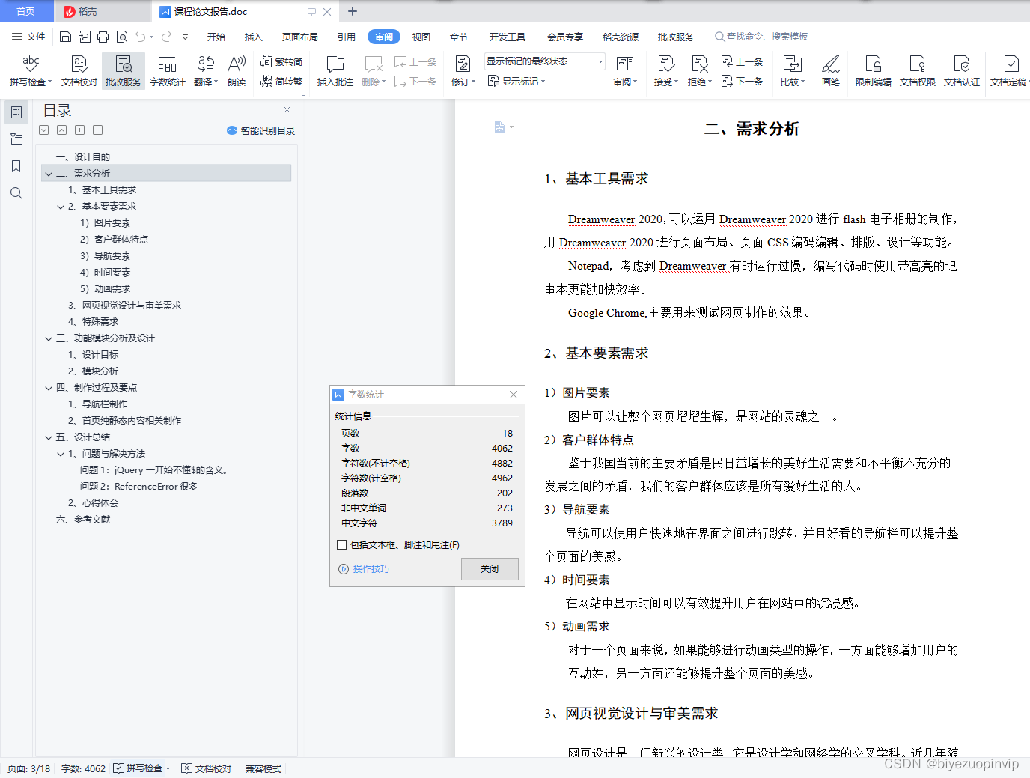This screenshot has height=778, width=1030.
Task: Collapse the 三、功能模块分析及设计 outline node
Action: (49, 338)
